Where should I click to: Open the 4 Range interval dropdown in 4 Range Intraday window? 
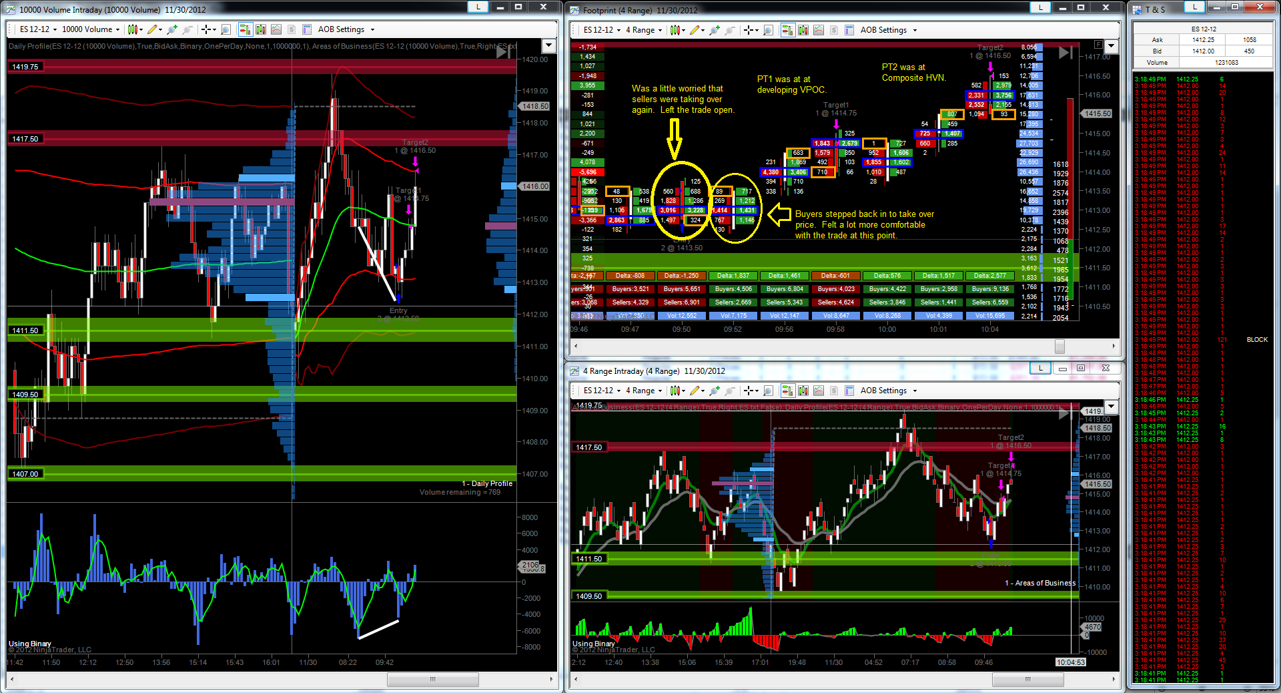point(644,391)
